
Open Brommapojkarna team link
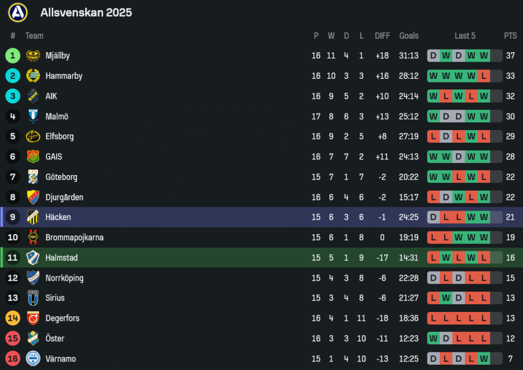click(74, 237)
